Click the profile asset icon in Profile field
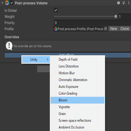131x131 pixels. pos(56,29)
